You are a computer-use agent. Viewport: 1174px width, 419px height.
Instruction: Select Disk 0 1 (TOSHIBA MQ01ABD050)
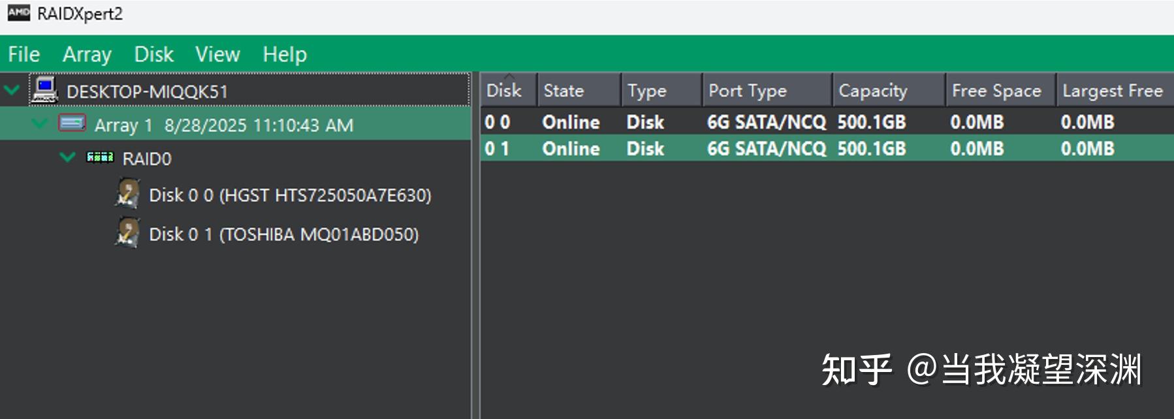pos(284,234)
